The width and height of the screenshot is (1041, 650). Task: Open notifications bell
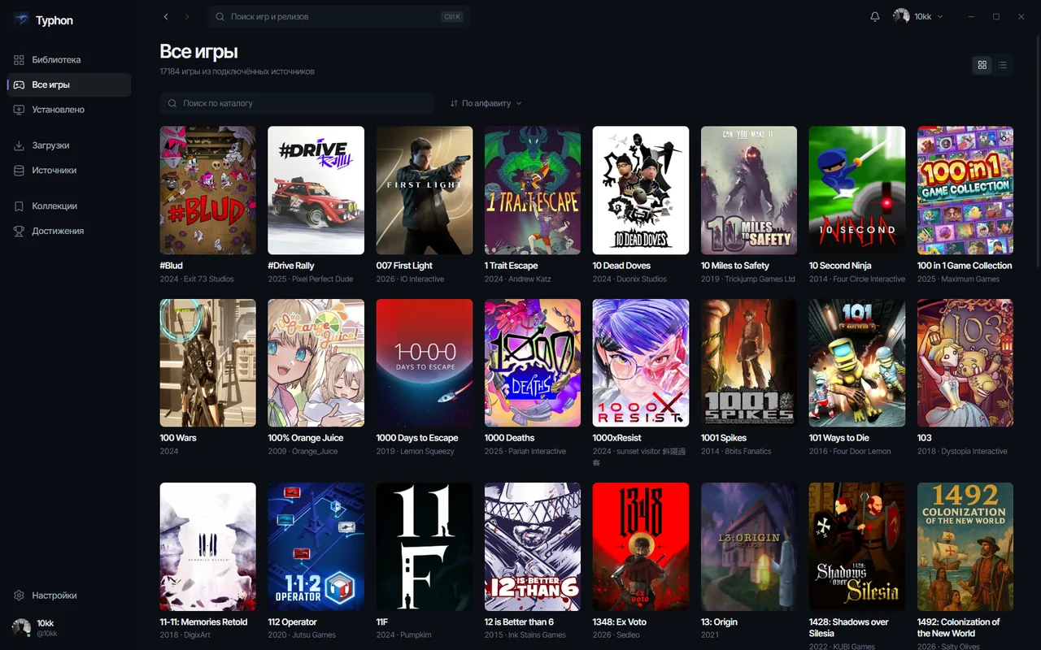(875, 16)
